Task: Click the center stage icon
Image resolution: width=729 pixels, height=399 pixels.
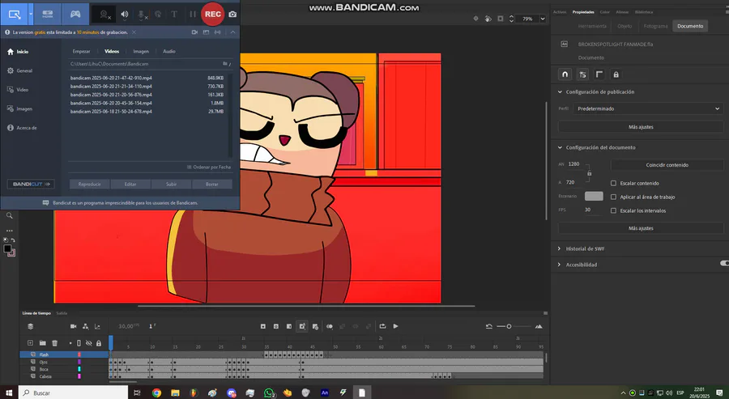Action: (x=475, y=19)
